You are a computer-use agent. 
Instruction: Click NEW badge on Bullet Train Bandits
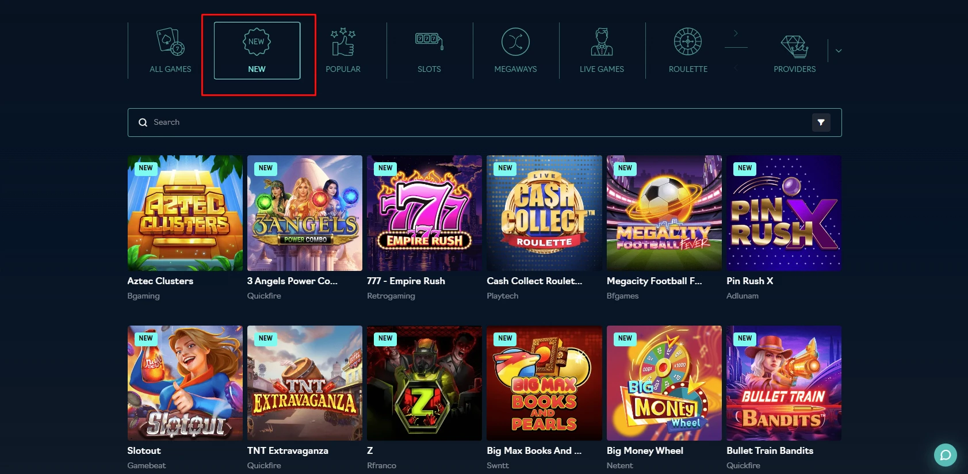745,338
